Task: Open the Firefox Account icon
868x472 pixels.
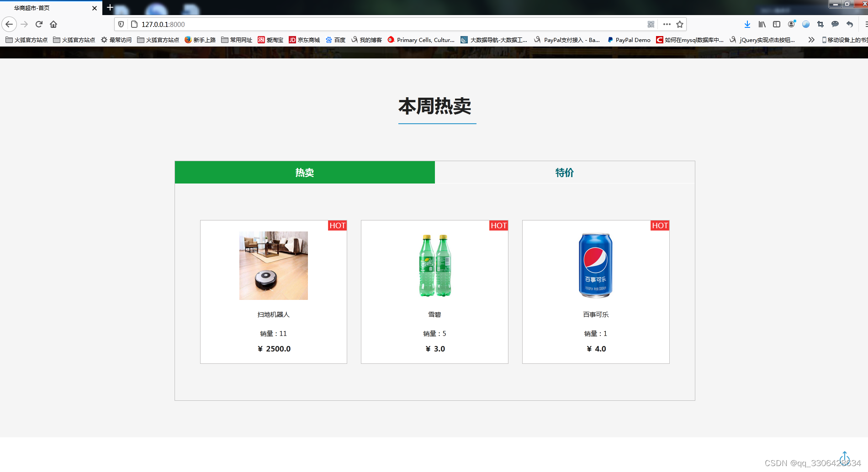Action: pyautogui.click(x=792, y=24)
